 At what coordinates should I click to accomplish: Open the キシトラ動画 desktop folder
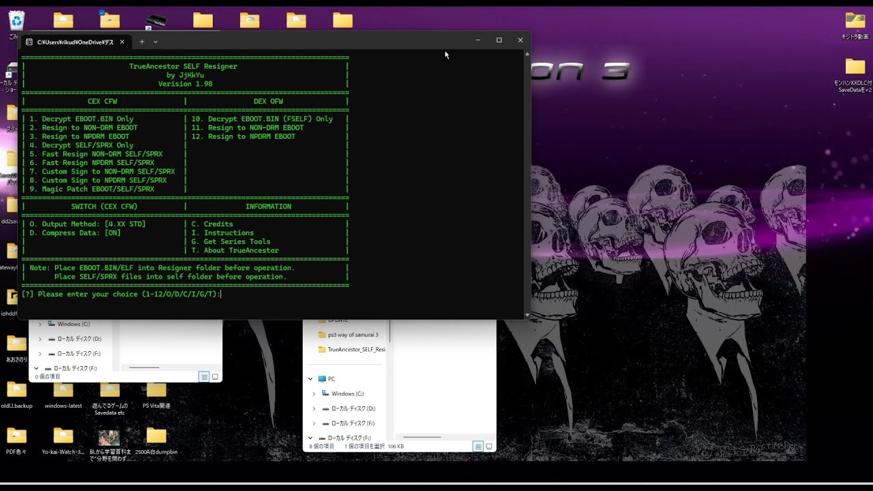tap(855, 24)
